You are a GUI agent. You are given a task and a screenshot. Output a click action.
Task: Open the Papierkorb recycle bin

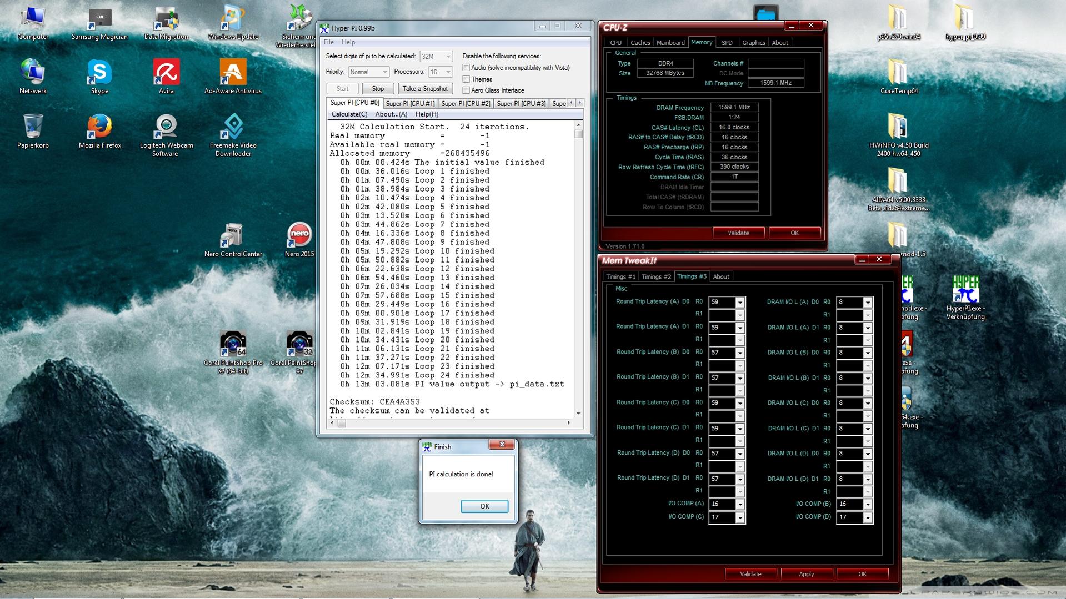click(33, 131)
